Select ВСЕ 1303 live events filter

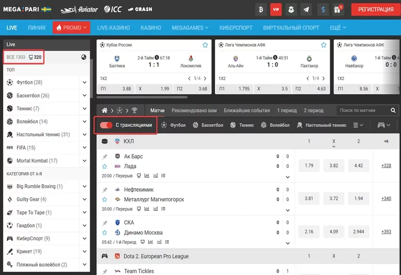(x=16, y=57)
